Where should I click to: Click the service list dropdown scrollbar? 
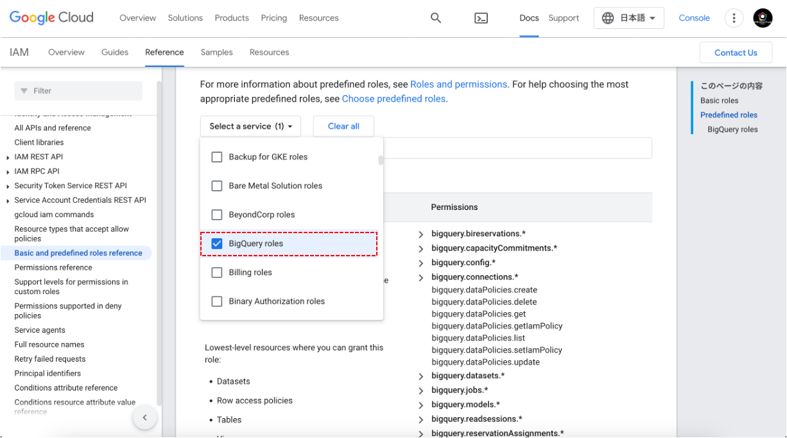[x=381, y=161]
